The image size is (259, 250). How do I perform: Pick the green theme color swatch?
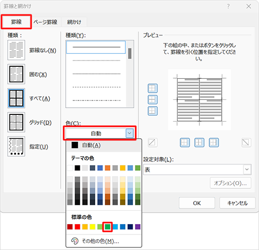pyautogui.click(x=138, y=168)
